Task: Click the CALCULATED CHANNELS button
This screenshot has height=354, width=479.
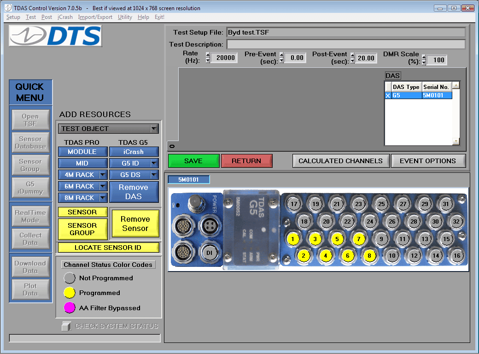Action: pos(340,161)
